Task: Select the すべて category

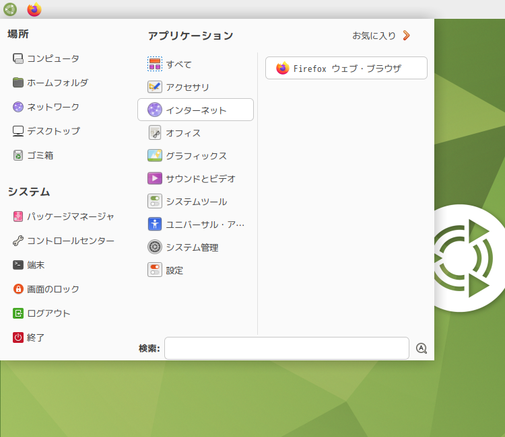Action: click(x=195, y=64)
